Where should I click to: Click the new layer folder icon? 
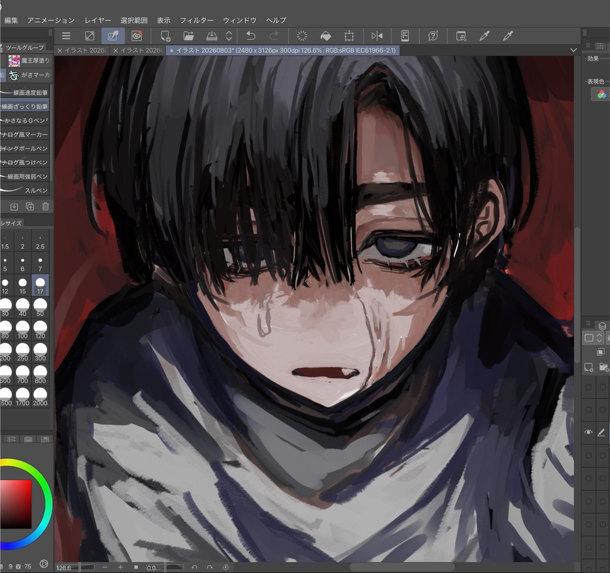pos(604,367)
